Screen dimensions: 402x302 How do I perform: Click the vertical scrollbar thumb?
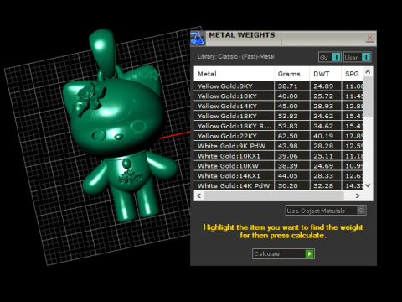click(368, 96)
